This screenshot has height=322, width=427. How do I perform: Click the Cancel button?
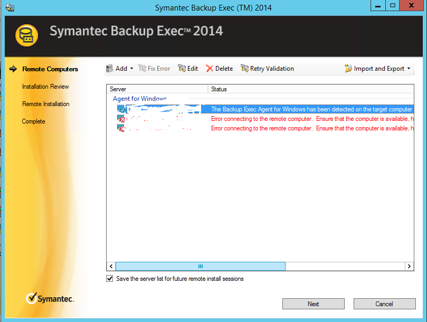point(385,304)
